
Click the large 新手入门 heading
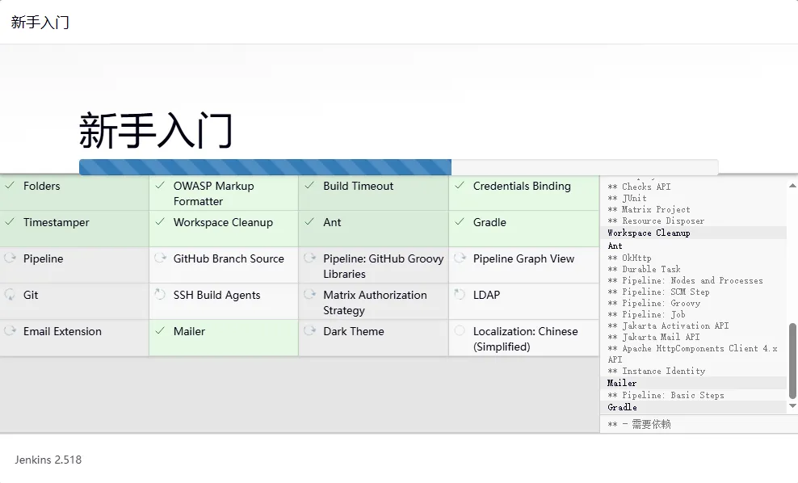pos(156,131)
